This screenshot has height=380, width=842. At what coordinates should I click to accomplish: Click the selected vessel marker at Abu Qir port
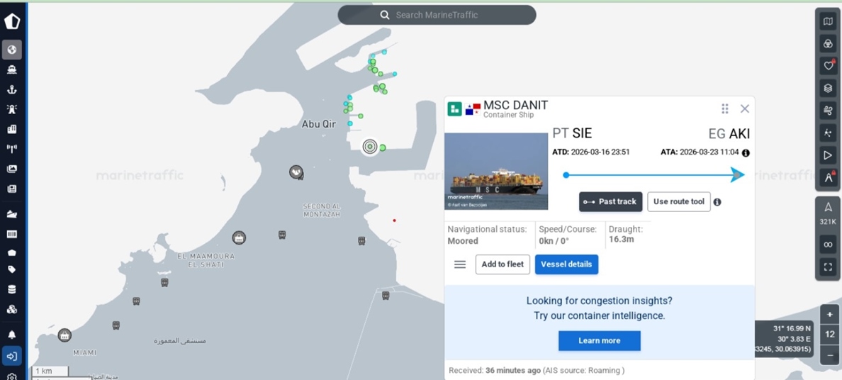pos(369,146)
